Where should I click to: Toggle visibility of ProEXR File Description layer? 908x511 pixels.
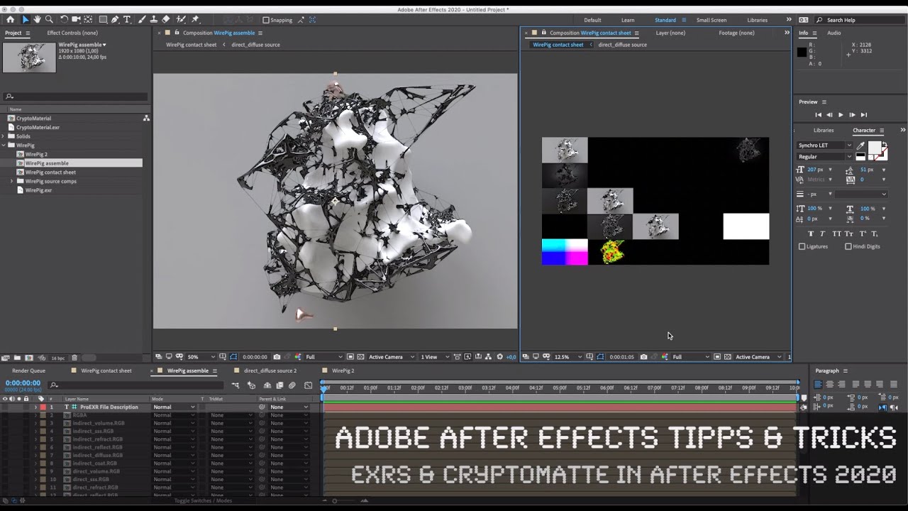(x=5, y=407)
